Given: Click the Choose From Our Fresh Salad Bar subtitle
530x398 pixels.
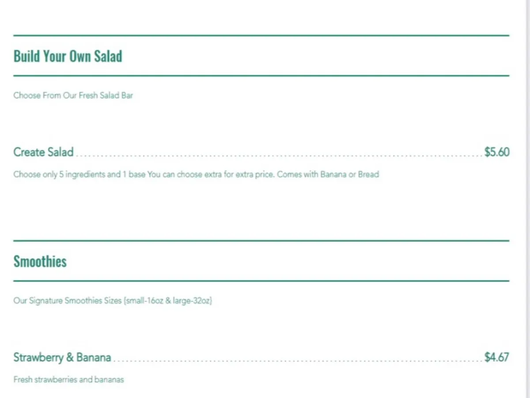Looking at the screenshot, I should tap(73, 96).
